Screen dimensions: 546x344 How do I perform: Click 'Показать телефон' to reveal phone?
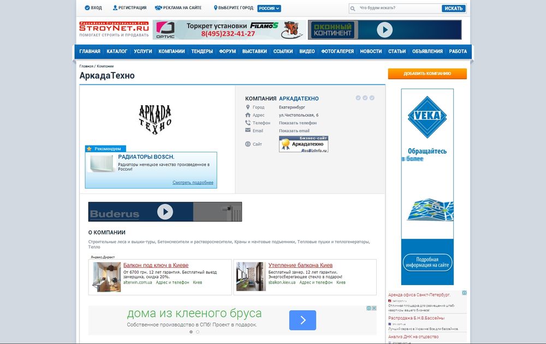coord(298,123)
